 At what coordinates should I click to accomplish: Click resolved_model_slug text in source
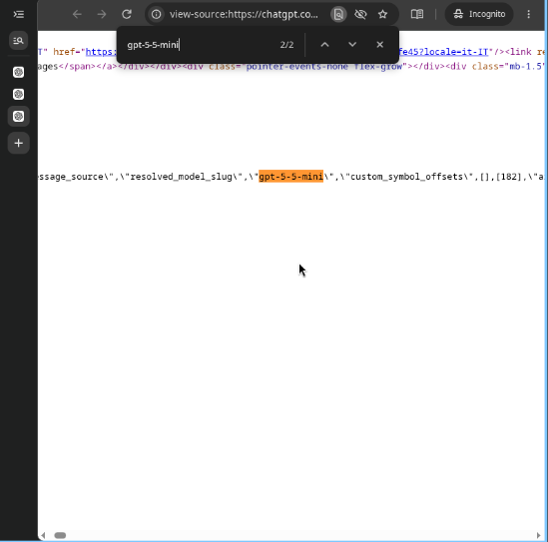[181, 177]
